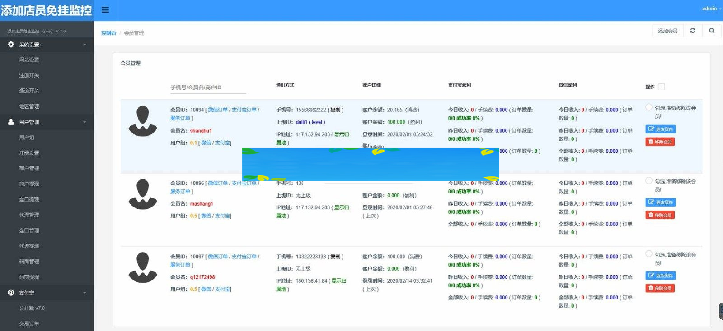Click the user icon beside 用户管理
The width and height of the screenshot is (723, 331).
(x=11, y=122)
